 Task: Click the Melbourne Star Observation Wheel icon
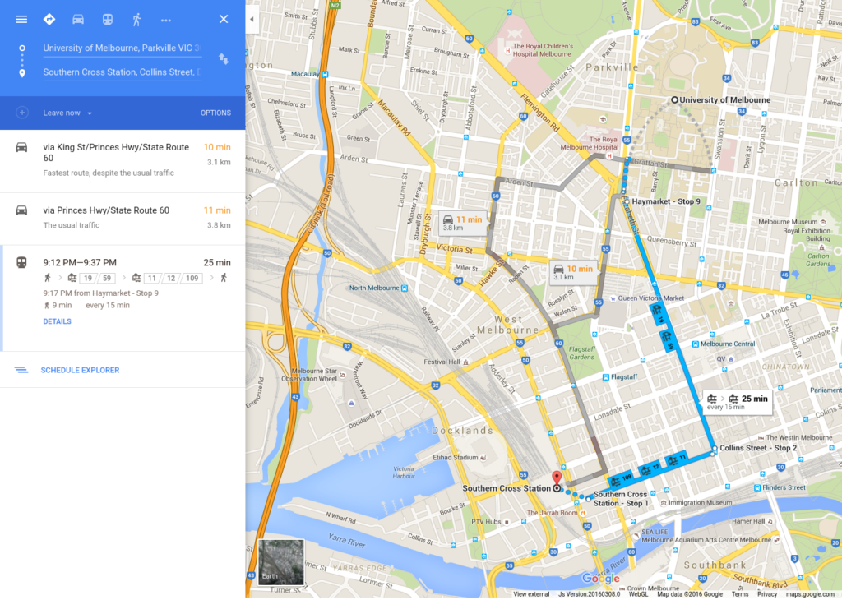coord(343,375)
